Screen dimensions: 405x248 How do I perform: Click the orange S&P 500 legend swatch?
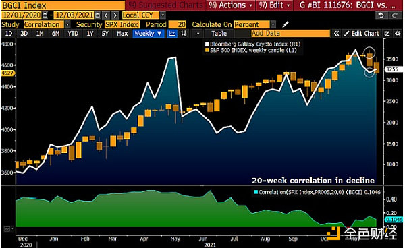click(207, 51)
